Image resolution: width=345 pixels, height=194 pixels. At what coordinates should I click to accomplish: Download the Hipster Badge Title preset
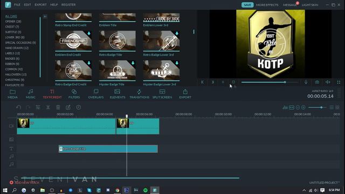[x=133, y=63]
